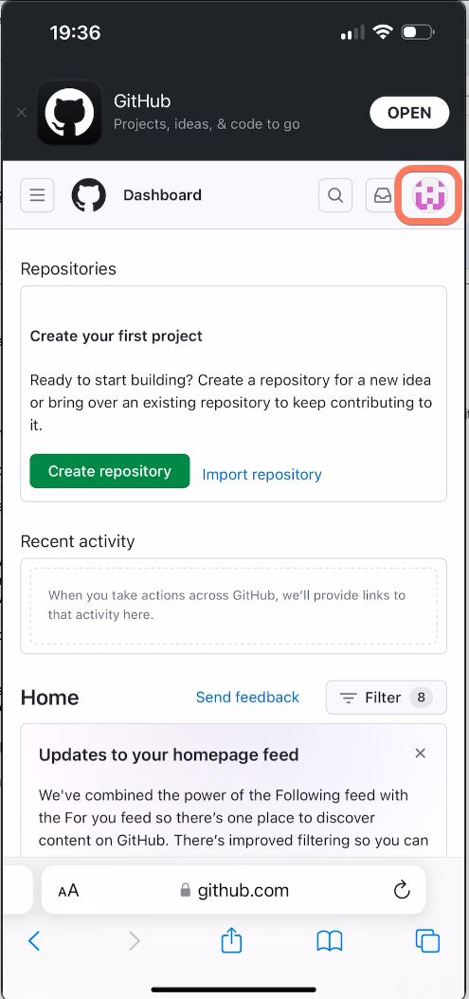Expand the Filter dropdown with 8 badge
This screenshot has width=469, height=999.
tap(387, 698)
